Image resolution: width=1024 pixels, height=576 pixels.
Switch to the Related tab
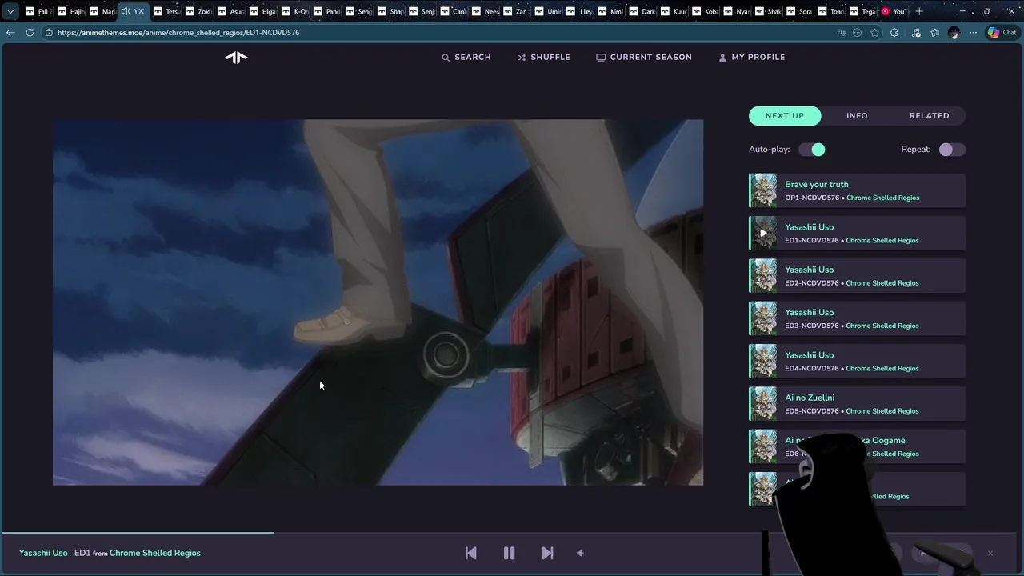point(929,116)
